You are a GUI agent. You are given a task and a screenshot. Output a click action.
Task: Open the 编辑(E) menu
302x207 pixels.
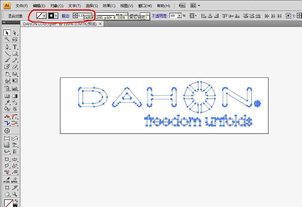click(x=39, y=6)
